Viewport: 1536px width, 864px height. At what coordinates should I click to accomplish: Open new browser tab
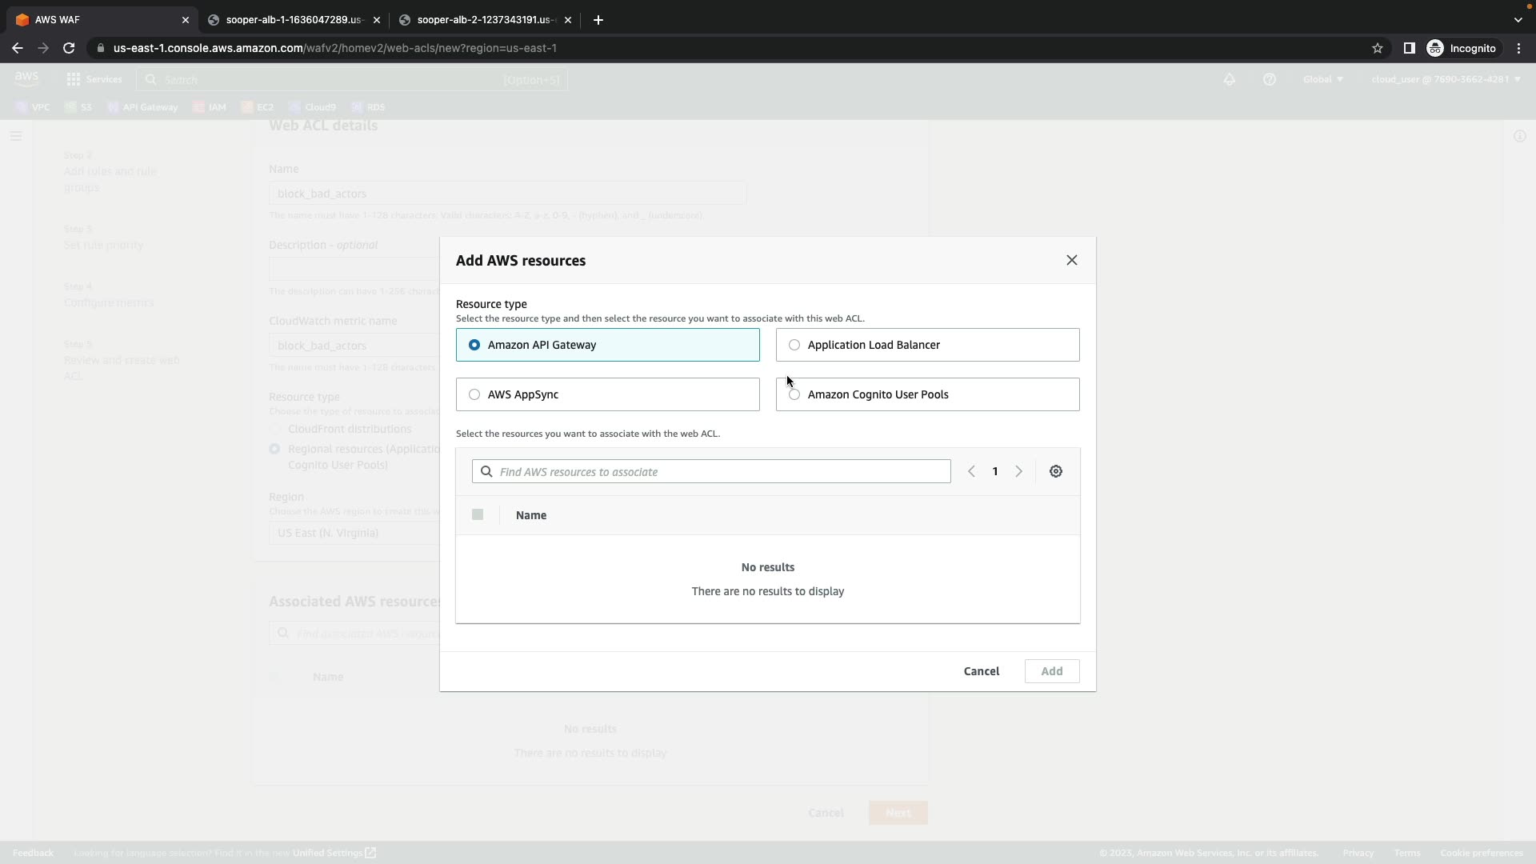(x=598, y=20)
